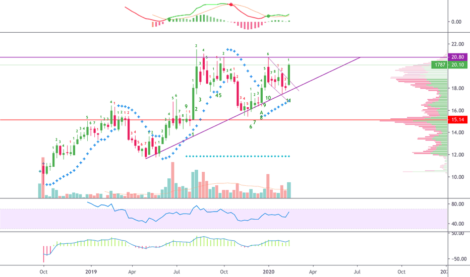
Task: Click the 2019 label on time axis
Action: tap(91, 271)
